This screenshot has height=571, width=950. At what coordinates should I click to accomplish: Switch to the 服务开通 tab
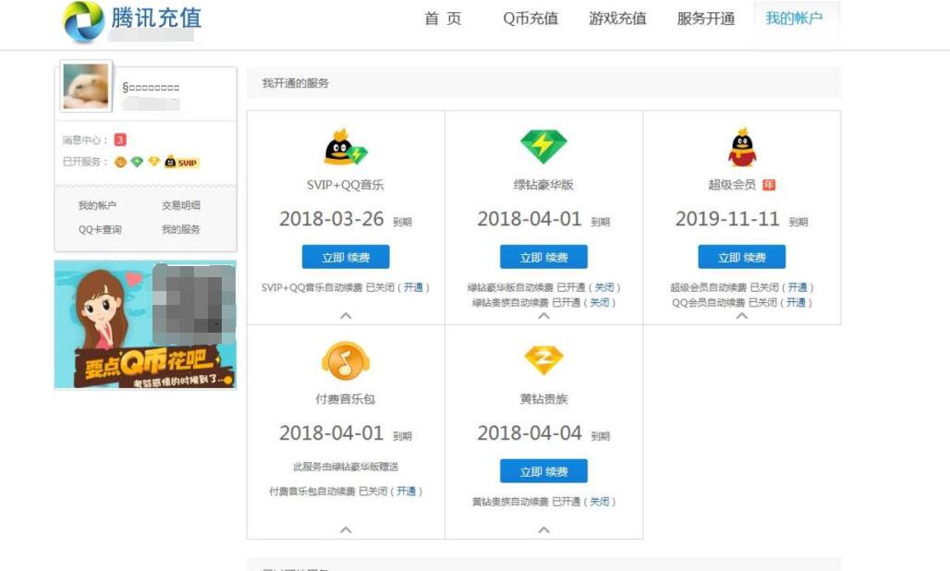point(706,18)
